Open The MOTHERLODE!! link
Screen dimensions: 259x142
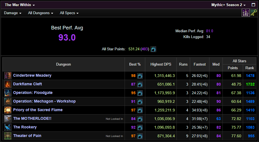click(x=32, y=118)
